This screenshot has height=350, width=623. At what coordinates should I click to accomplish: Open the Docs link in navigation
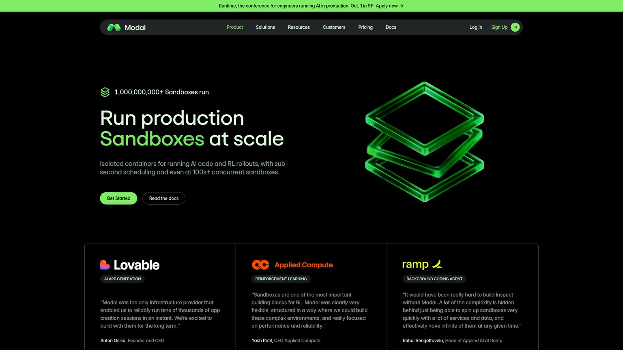click(x=391, y=27)
